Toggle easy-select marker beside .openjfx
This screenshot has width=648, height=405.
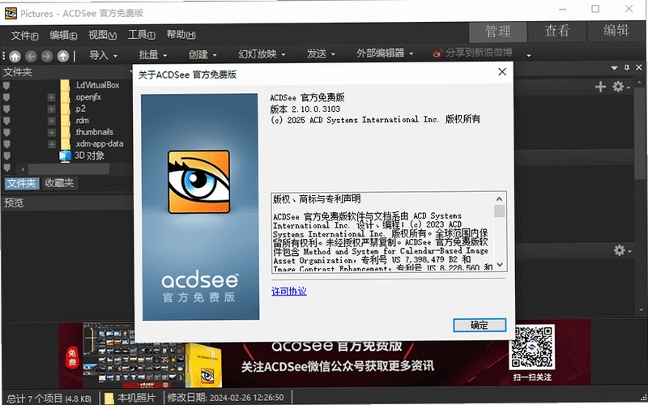tap(6, 97)
